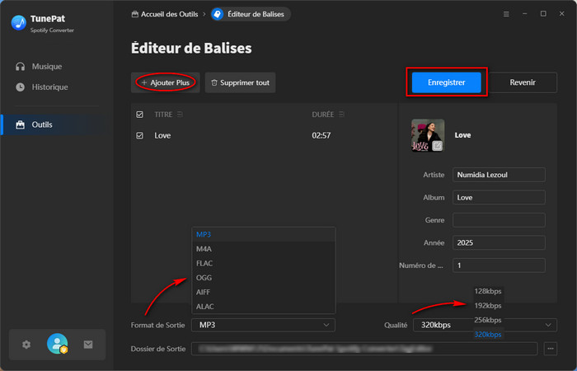The height and width of the screenshot is (371, 577).
Task: Open the hamburger menu in title bar
Action: 505,14
